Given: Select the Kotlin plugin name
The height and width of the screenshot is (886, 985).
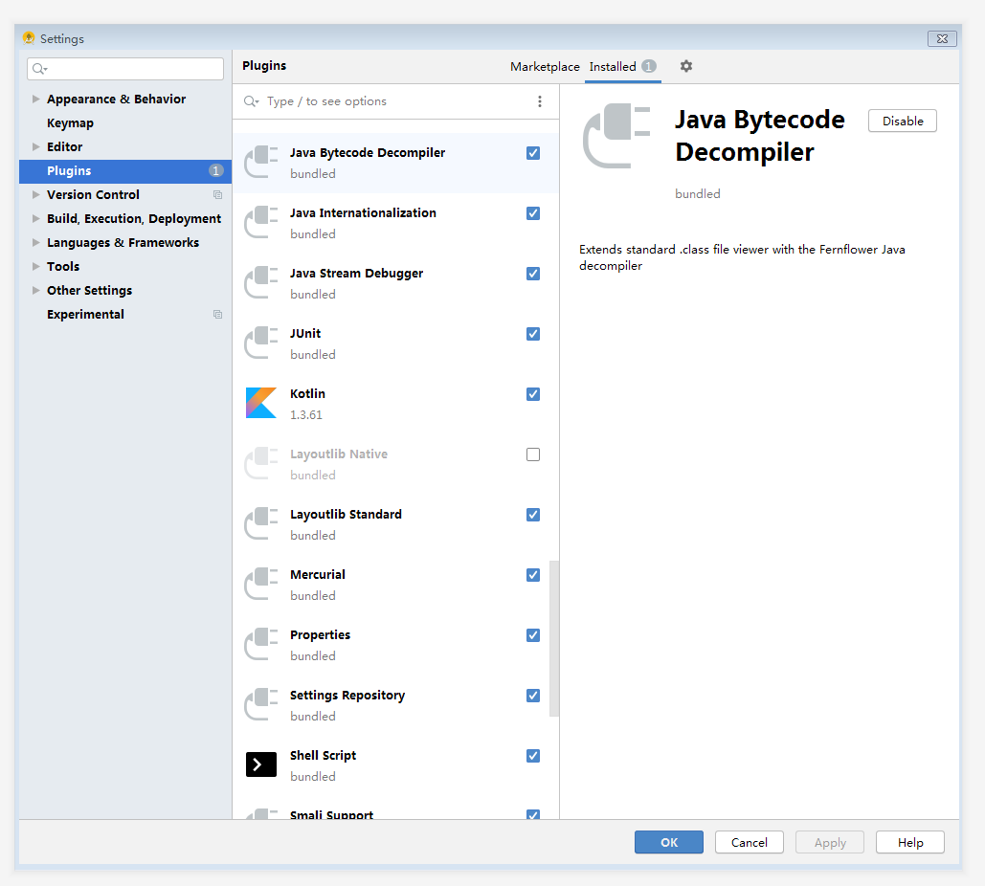Looking at the screenshot, I should point(308,393).
